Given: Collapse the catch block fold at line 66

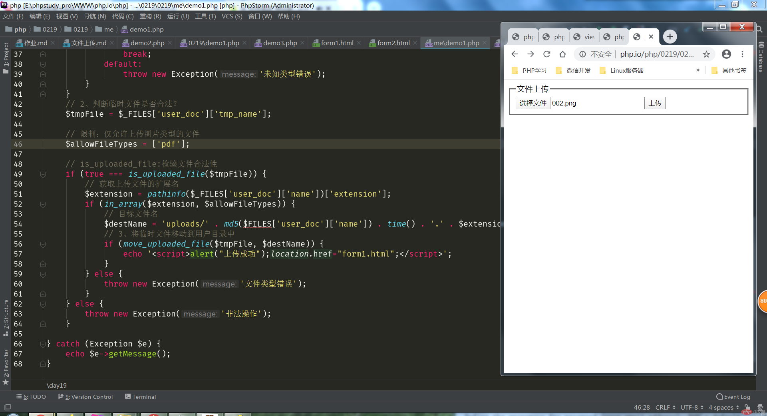Looking at the screenshot, I should click(x=43, y=344).
